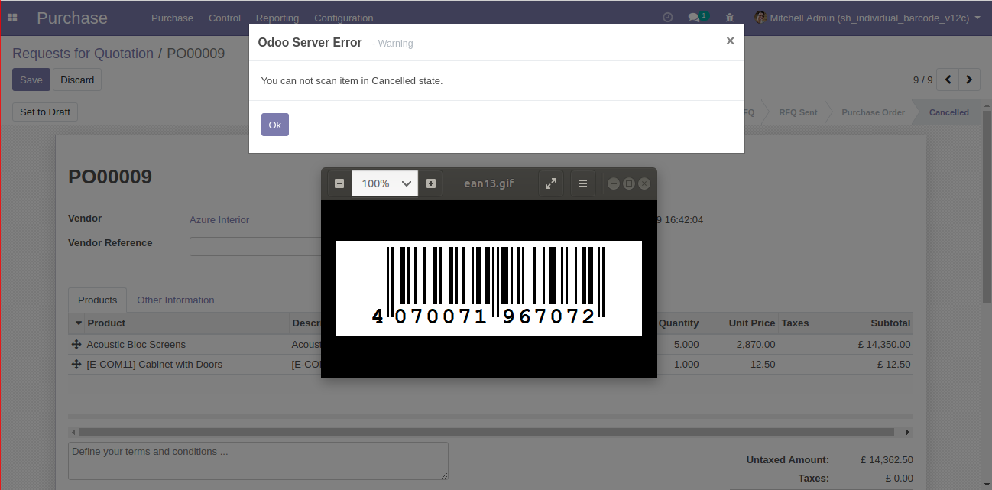Screen dimensions: 992x490
Task: Click right arrow of horizontal scrollbar
Action: pyautogui.click(x=908, y=432)
